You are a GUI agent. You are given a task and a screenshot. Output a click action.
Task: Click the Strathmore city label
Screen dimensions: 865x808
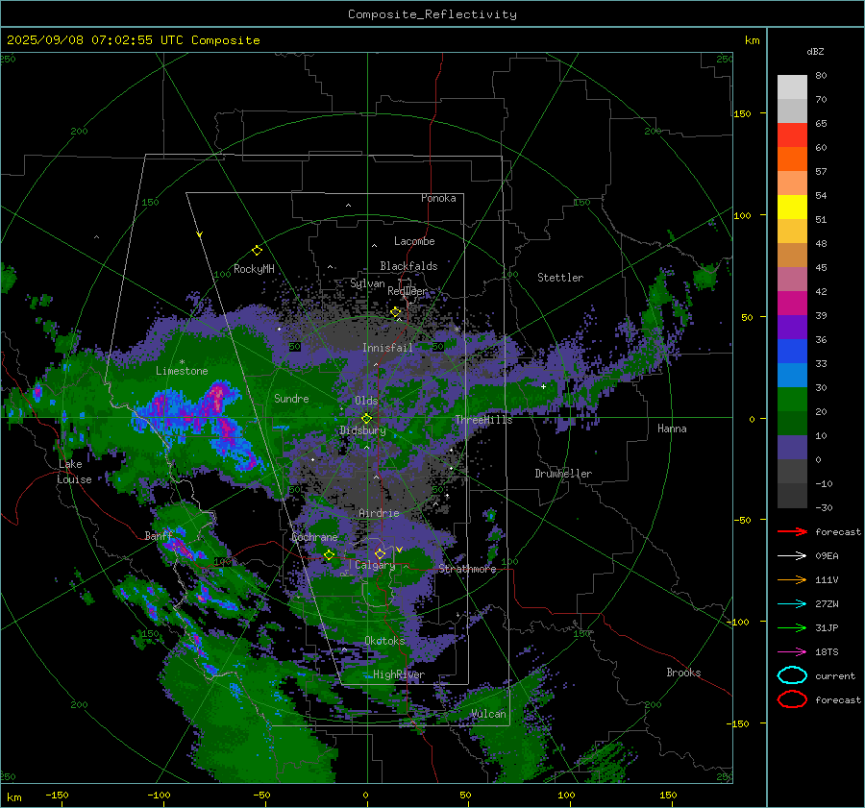[467, 569]
